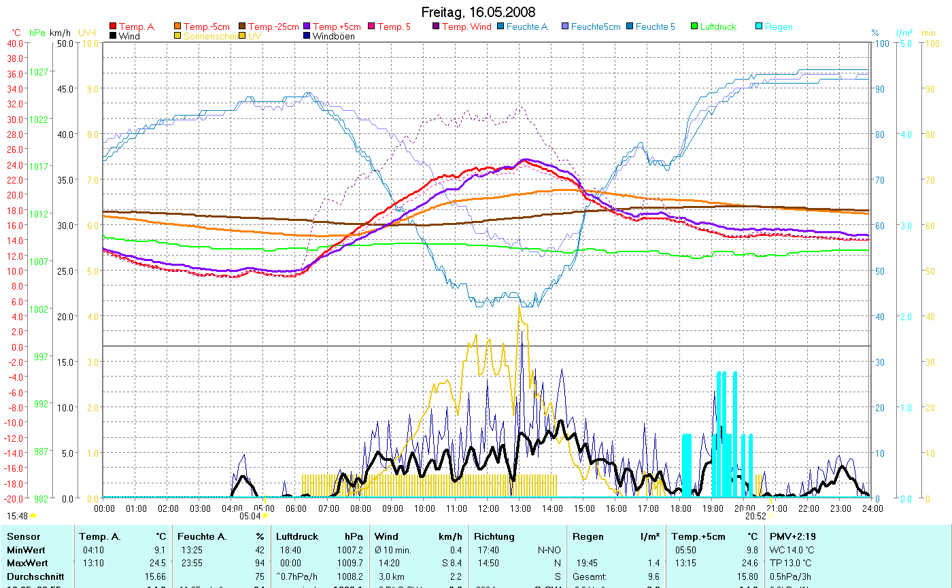This screenshot has width=952, height=588.
Task: Click the brown Temp.-25cm legend square
Action: (x=242, y=27)
